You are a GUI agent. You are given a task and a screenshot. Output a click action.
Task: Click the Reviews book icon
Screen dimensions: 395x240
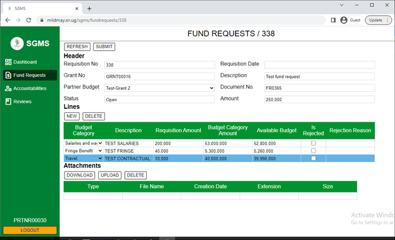[x=8, y=101]
